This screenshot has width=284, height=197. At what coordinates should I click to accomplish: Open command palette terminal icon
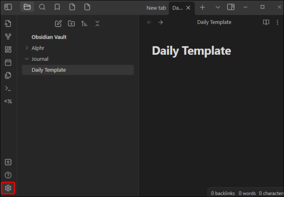[x=8, y=88]
